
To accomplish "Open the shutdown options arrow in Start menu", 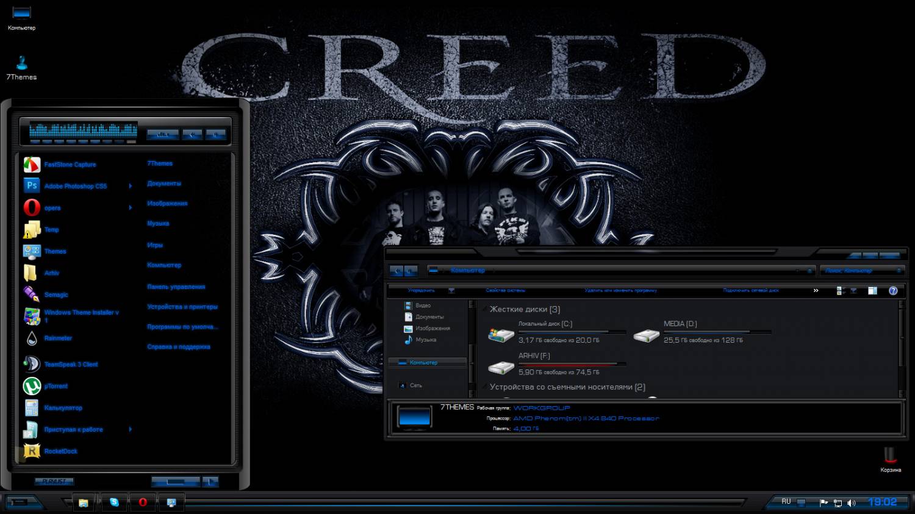I will [210, 482].
